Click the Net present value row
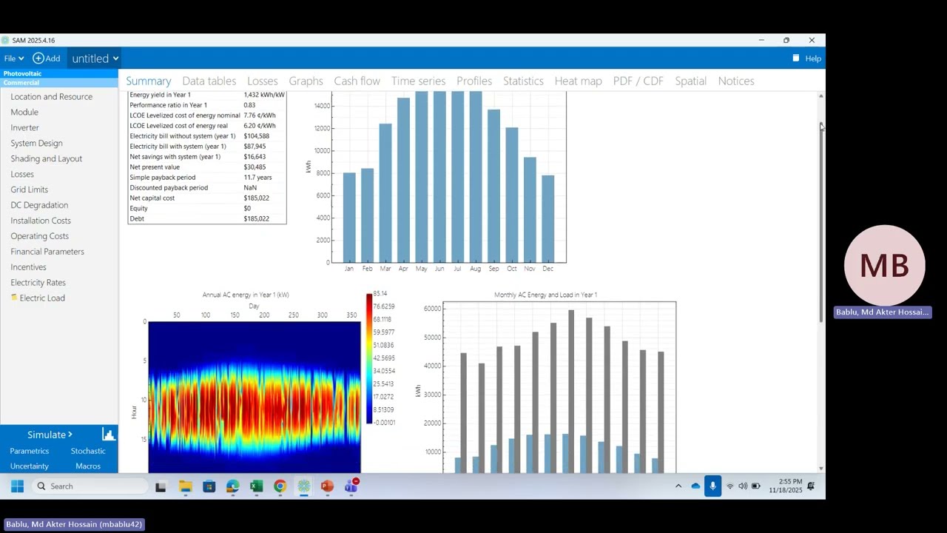Screen dimensions: 947x533 click(x=206, y=167)
